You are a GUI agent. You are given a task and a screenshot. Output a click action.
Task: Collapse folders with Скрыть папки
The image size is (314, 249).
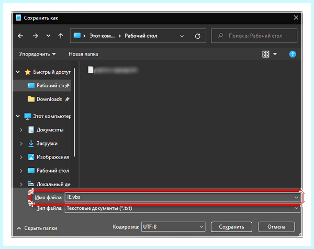pyautogui.click(x=37, y=228)
